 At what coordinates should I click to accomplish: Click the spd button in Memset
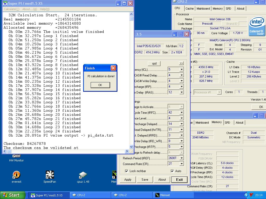(154, 63)
